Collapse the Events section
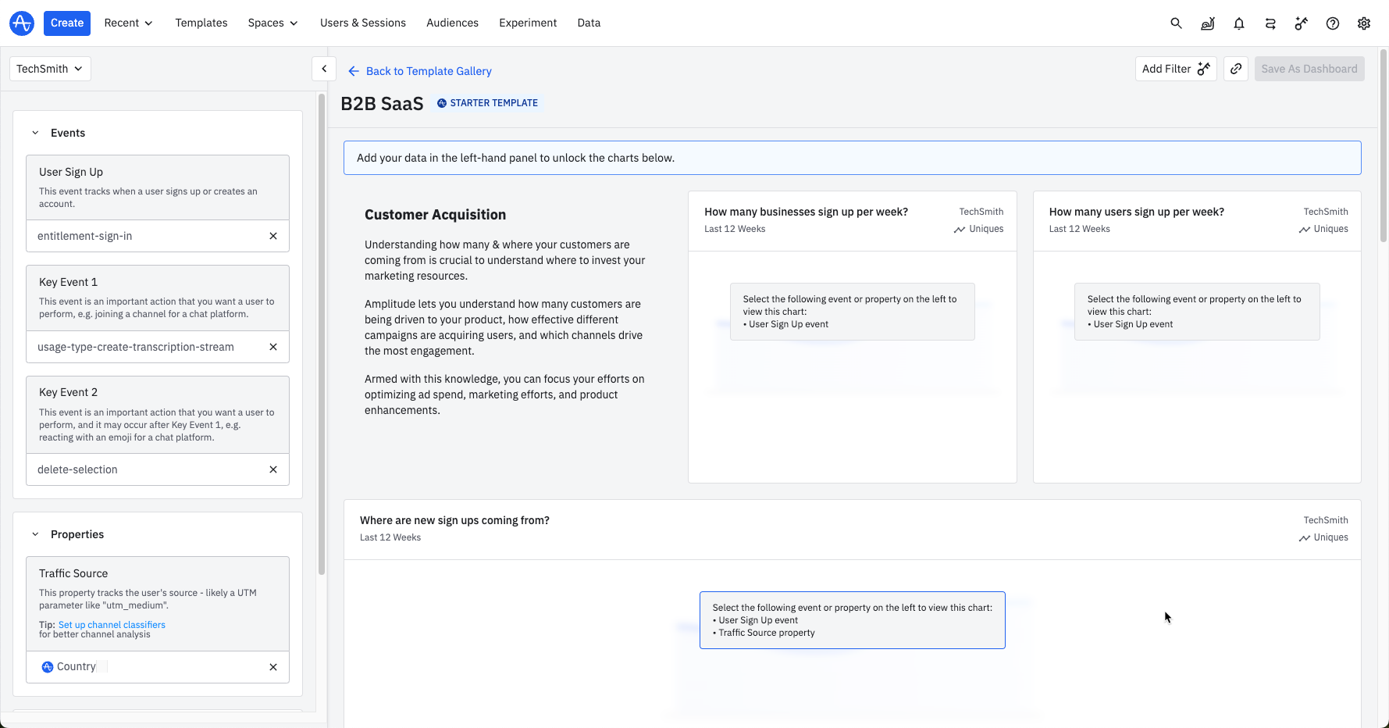This screenshot has width=1389, height=728. (35, 133)
